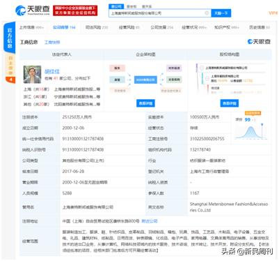Screen dimensions: 279x261
Task: Open the 公司背景 194 tab
Action: [64, 27]
